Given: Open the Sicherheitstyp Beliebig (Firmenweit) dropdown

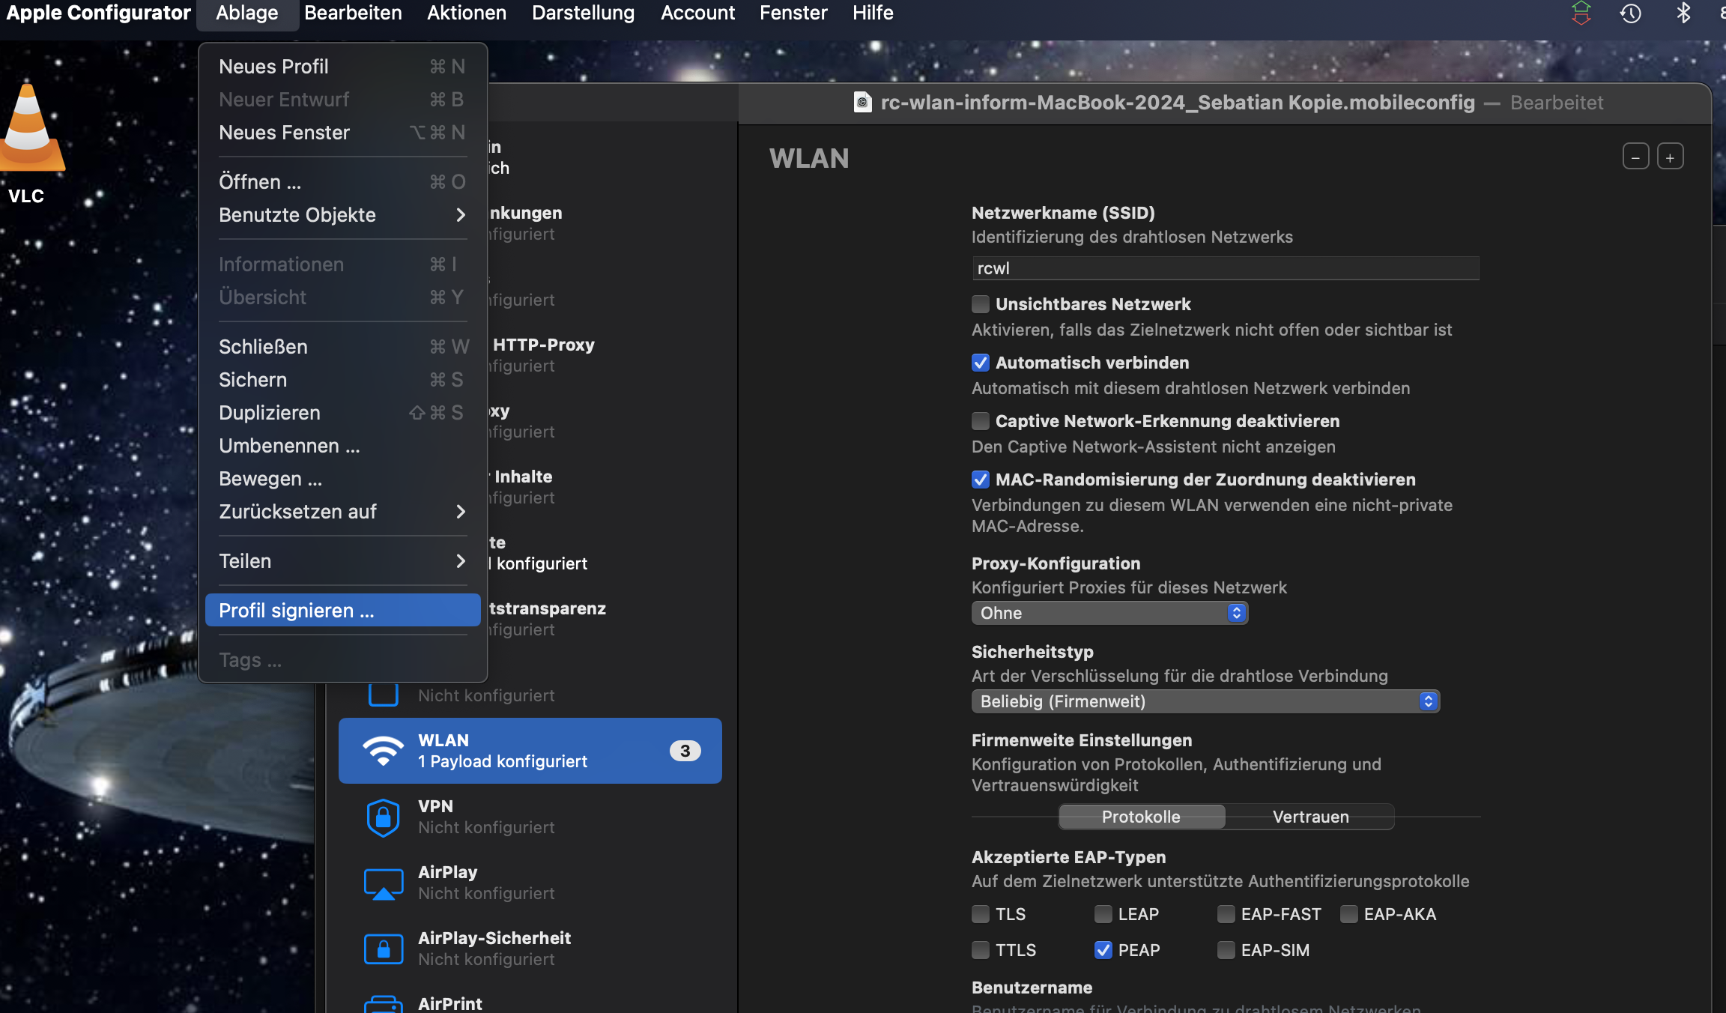Looking at the screenshot, I should coord(1205,701).
